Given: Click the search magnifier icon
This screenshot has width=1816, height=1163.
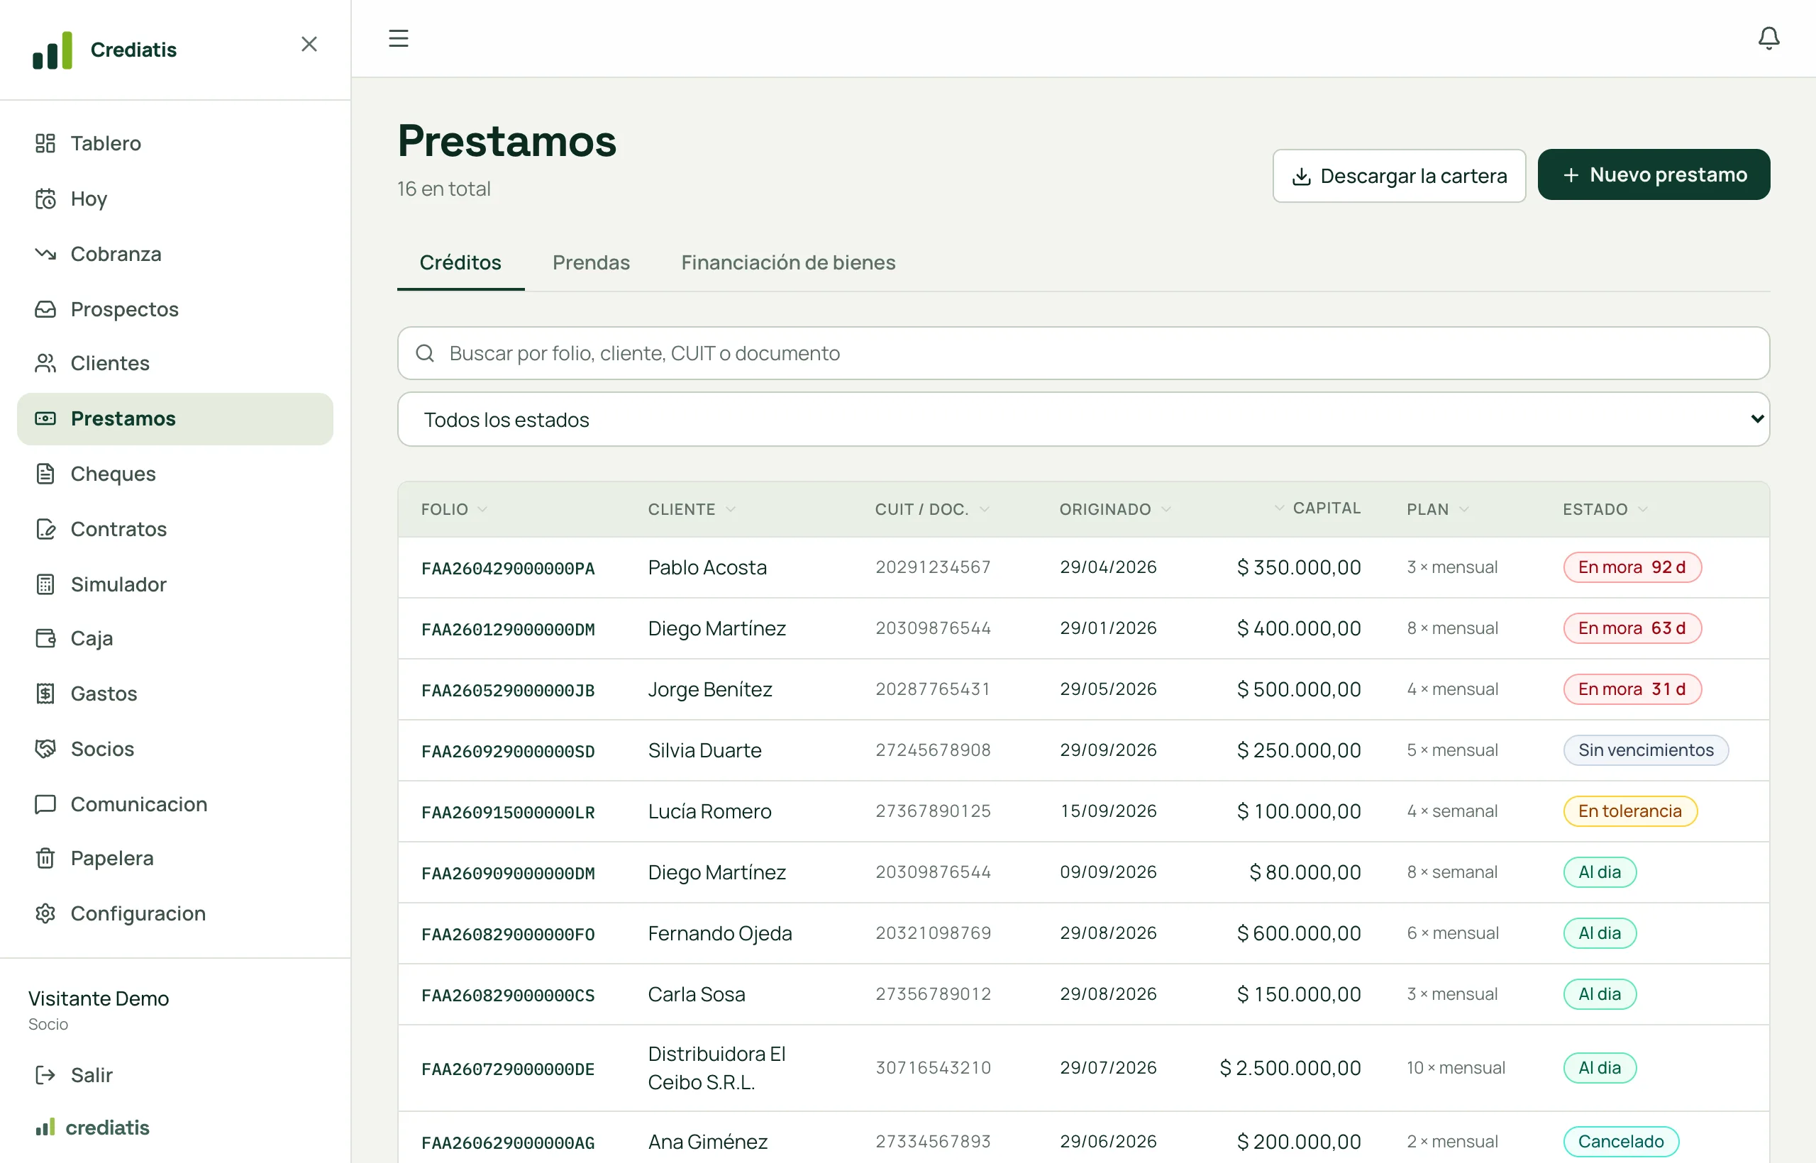Looking at the screenshot, I should (x=426, y=352).
